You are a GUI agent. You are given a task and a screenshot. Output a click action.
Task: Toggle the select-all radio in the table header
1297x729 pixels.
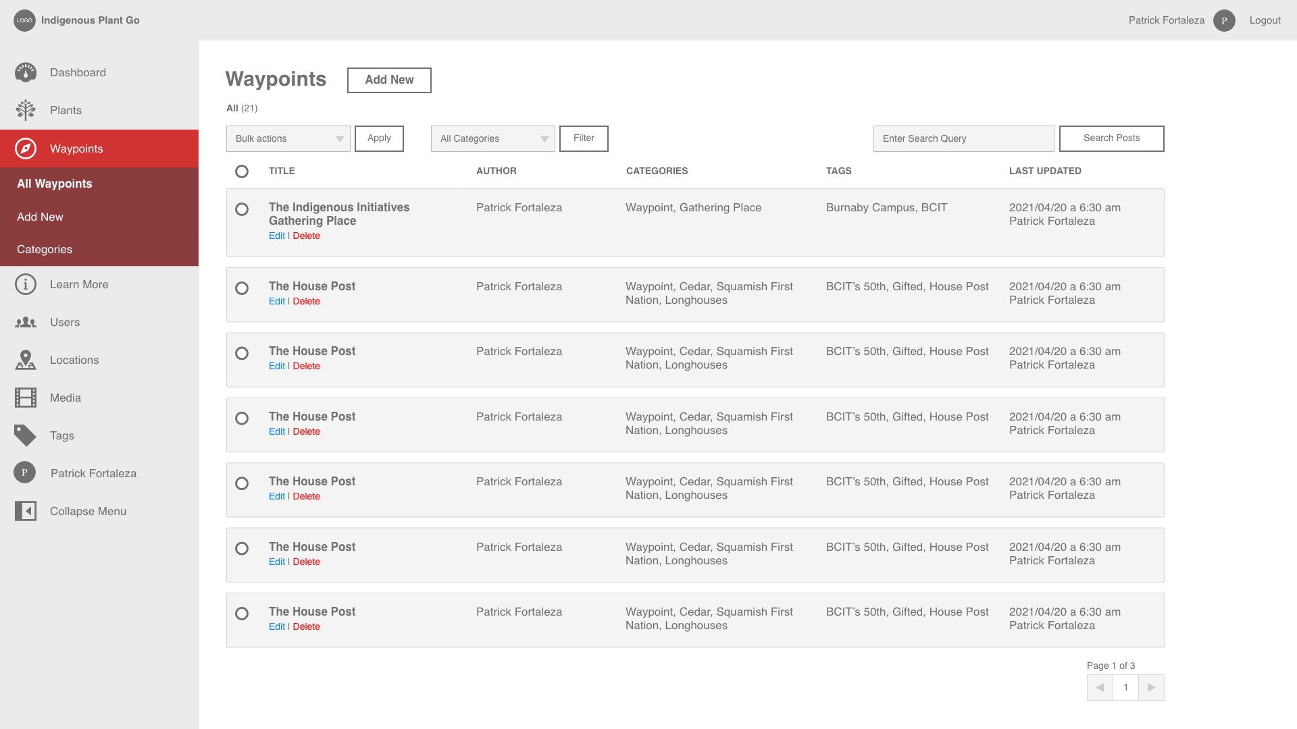click(x=242, y=171)
